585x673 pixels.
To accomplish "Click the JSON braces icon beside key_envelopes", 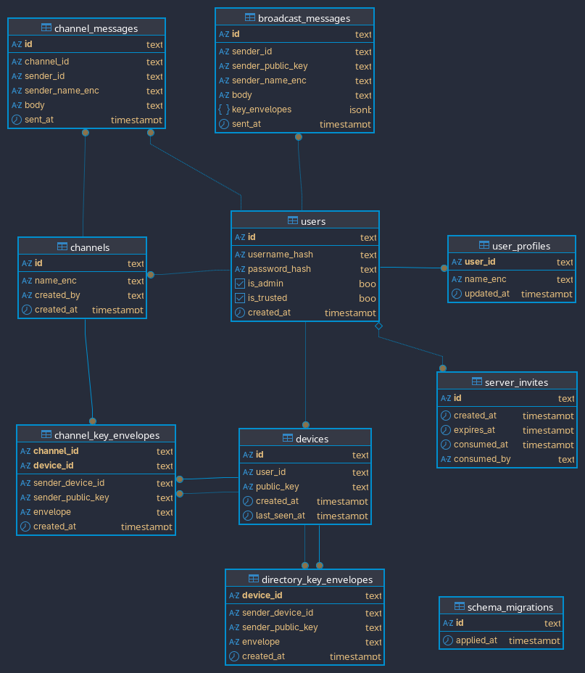I will pyautogui.click(x=224, y=110).
